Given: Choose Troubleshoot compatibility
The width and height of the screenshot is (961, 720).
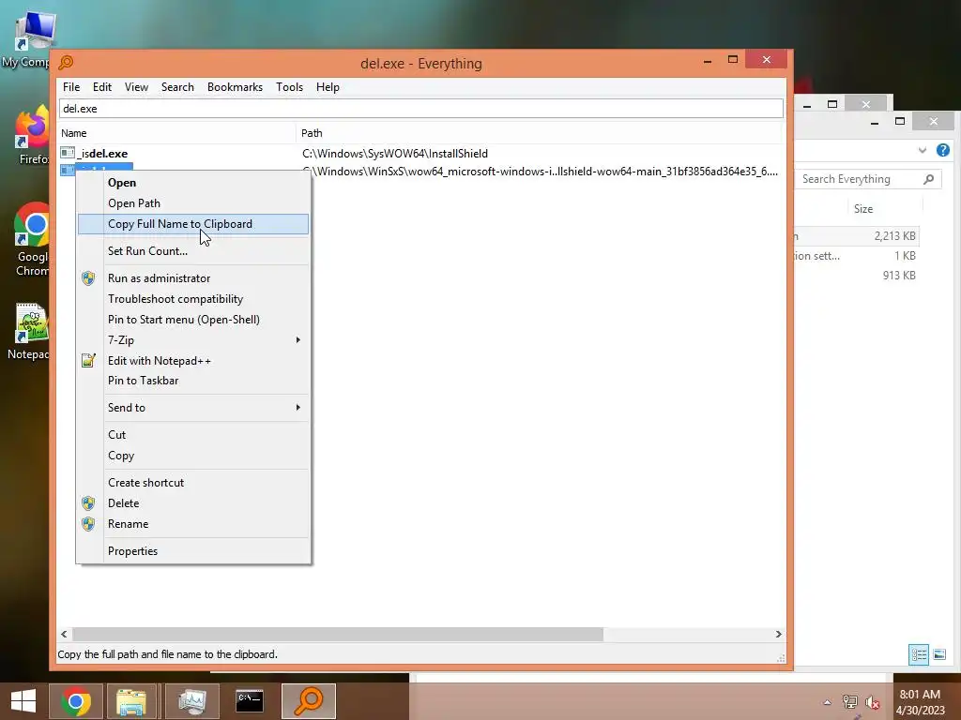Looking at the screenshot, I should [193, 299].
